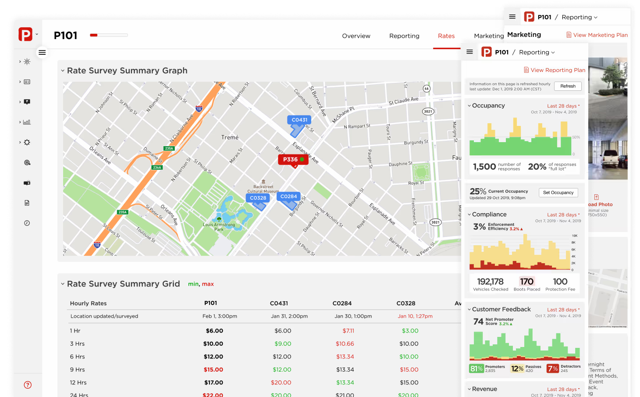Open the Last 28 days selector for Occupancy
This screenshot has height=397, width=640.
562,106
